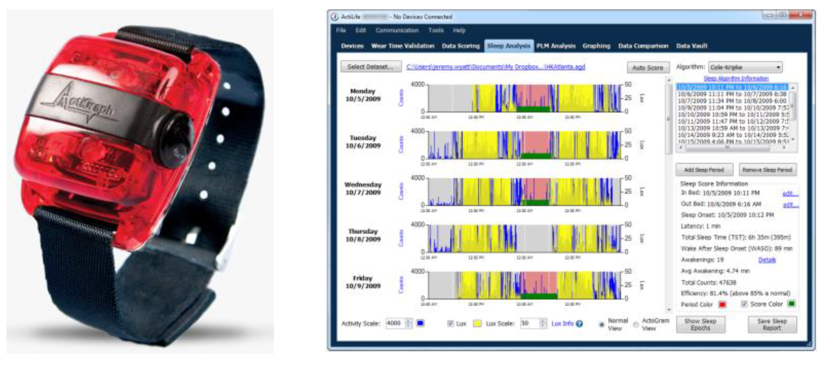Open the red Period Color swatch
The image size is (825, 365).
722,304
